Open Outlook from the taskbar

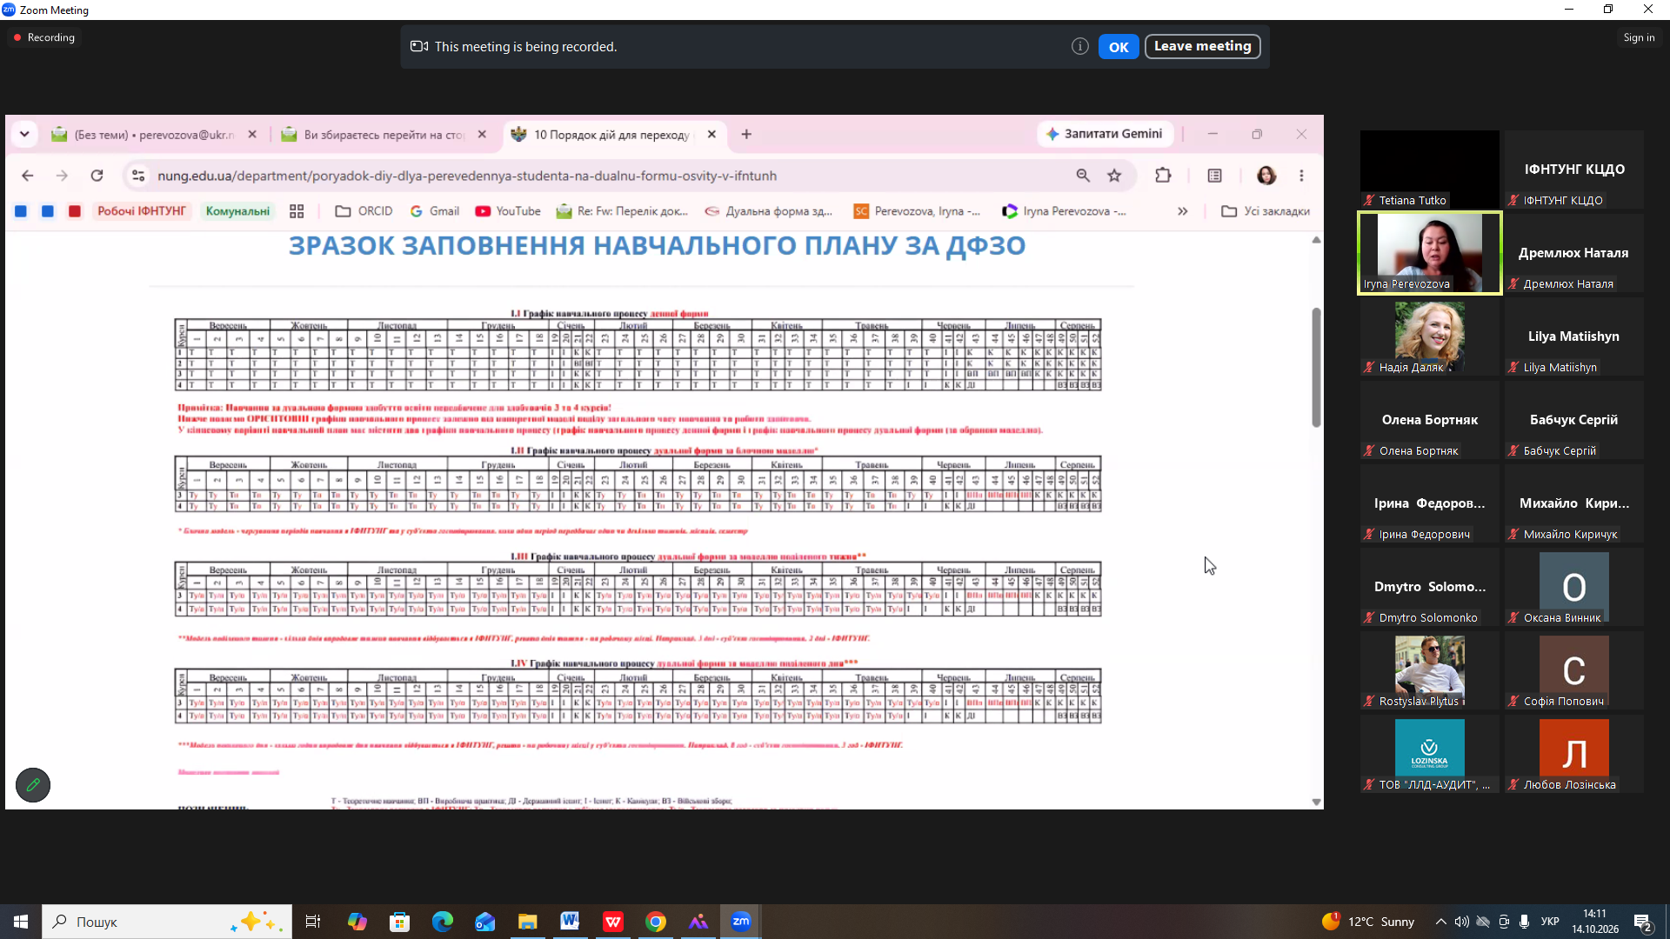tap(484, 922)
